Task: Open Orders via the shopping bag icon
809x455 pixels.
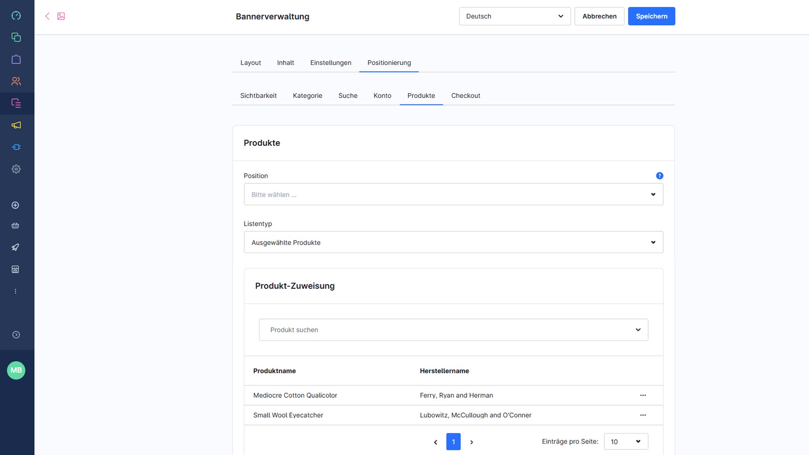Action: (x=16, y=59)
